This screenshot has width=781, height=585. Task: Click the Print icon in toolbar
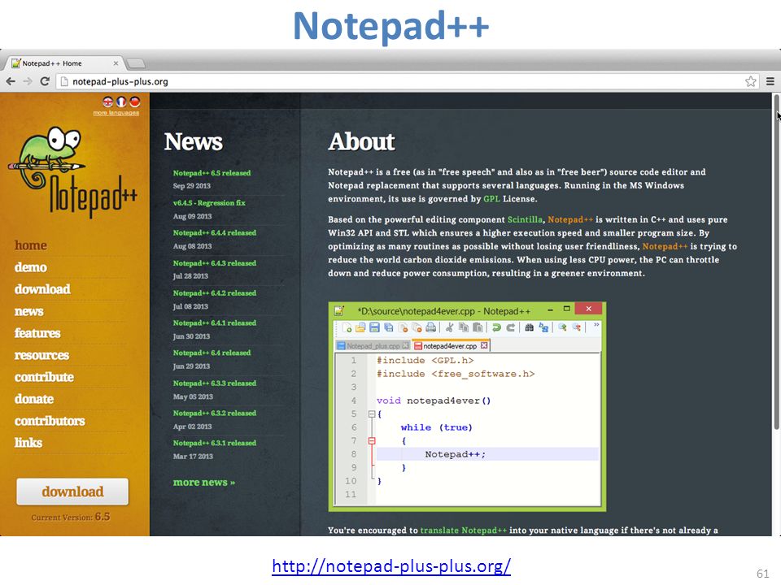click(431, 327)
